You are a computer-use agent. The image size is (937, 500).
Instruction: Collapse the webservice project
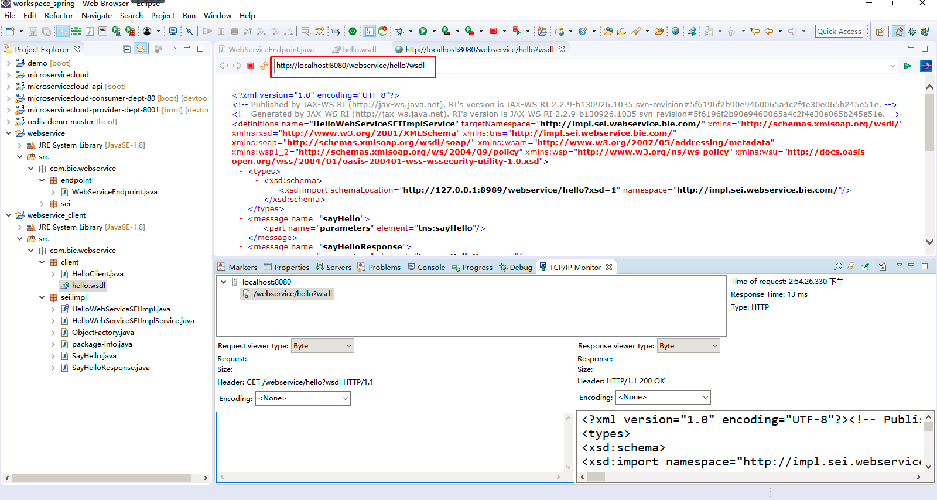click(x=8, y=133)
